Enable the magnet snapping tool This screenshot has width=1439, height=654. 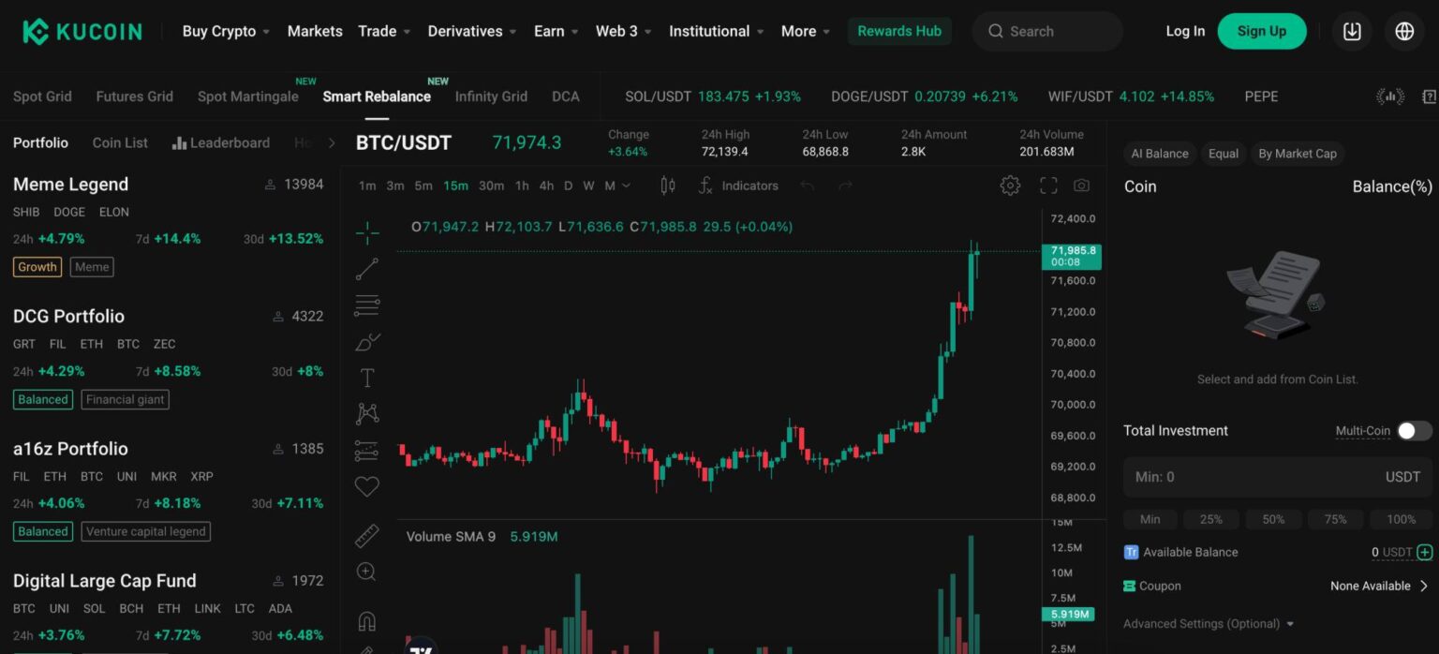(x=365, y=618)
